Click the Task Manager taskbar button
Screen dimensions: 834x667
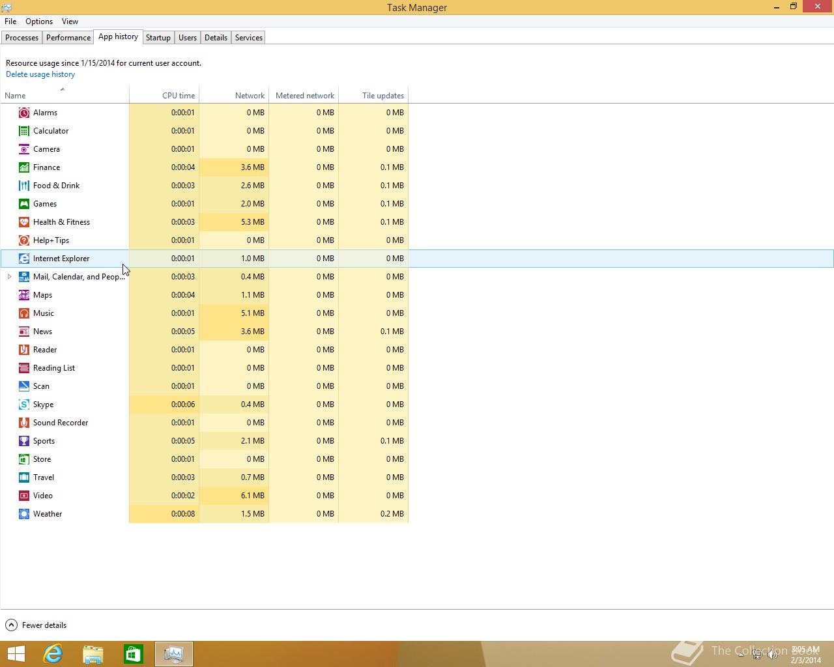tap(174, 654)
